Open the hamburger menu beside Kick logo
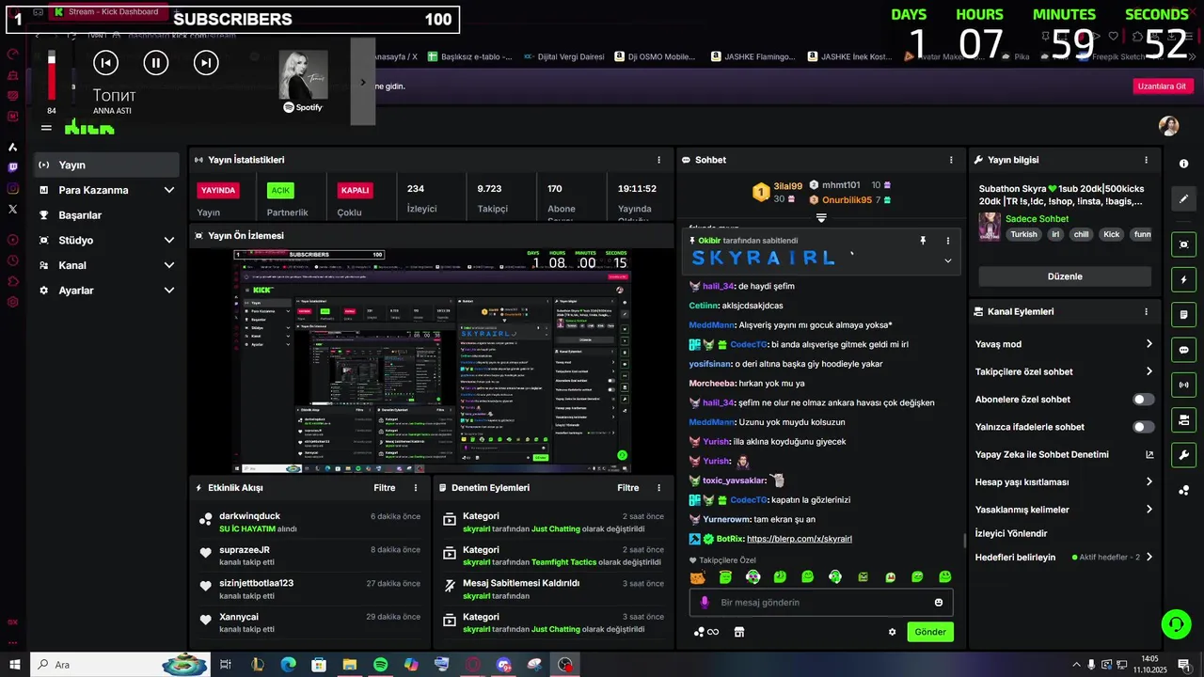Screen dimensions: 1204x677 (45, 129)
